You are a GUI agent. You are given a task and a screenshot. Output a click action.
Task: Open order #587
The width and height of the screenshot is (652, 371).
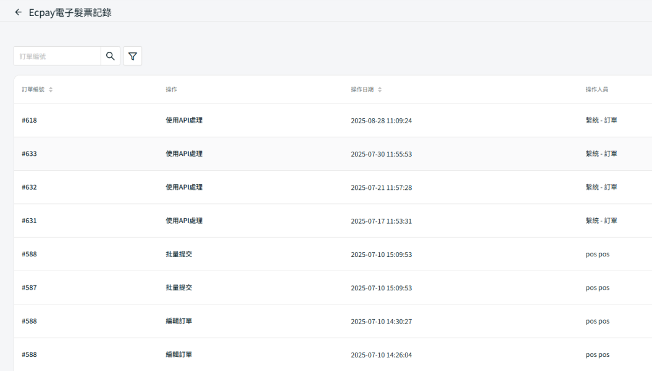tap(30, 288)
